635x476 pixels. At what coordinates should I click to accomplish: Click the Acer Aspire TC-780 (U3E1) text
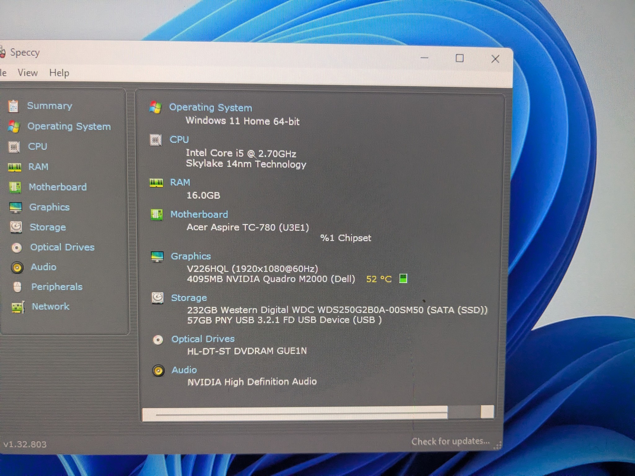[x=248, y=227]
